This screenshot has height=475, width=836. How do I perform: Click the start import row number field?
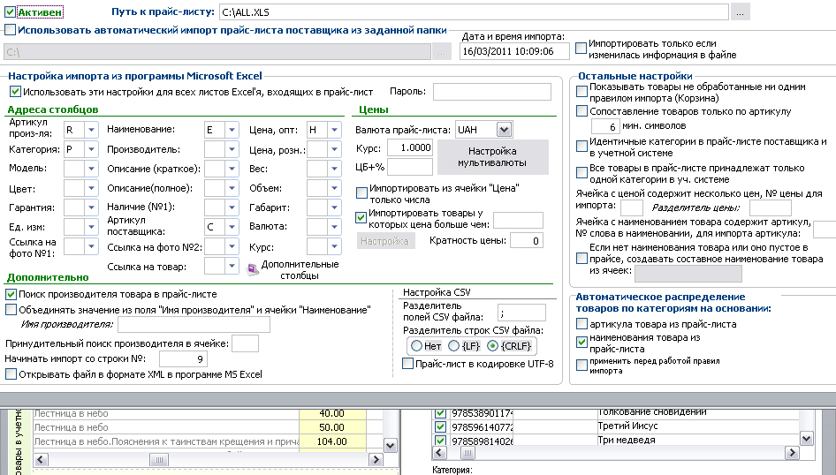pyautogui.click(x=183, y=359)
